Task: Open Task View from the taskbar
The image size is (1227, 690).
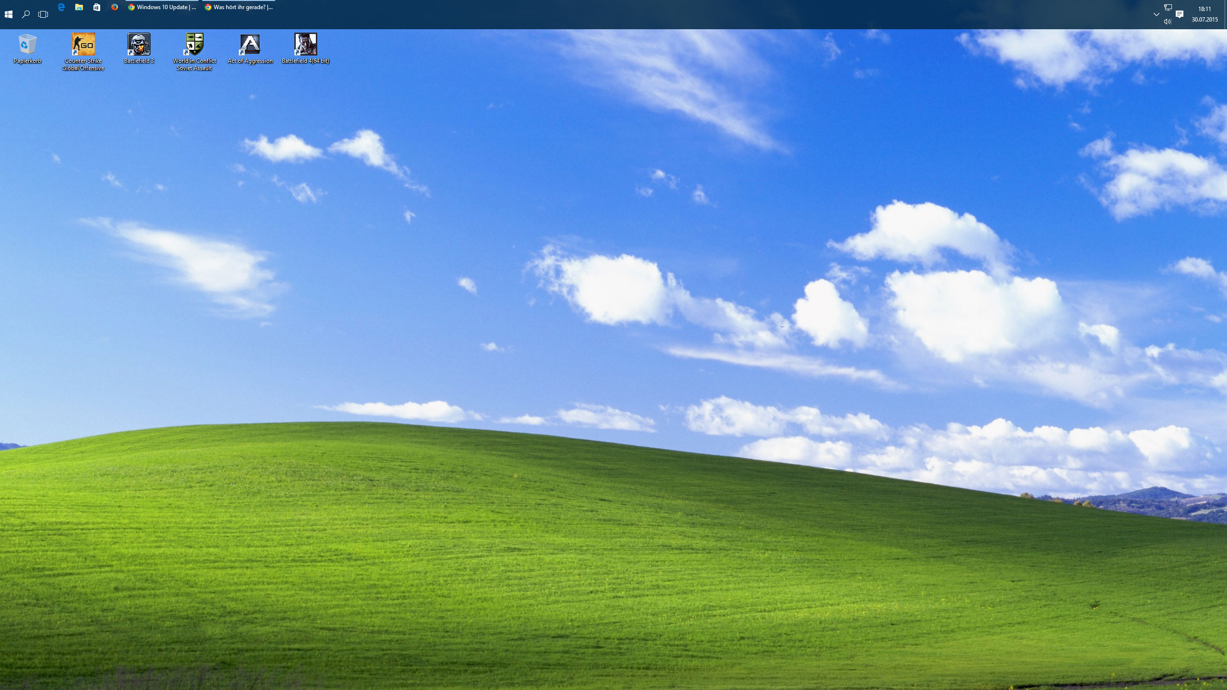Action: point(43,14)
